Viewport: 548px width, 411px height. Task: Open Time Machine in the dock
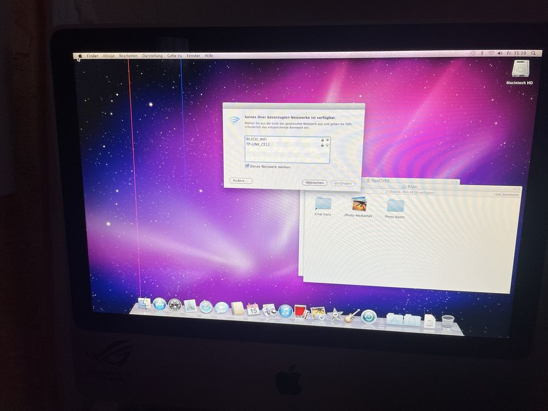pos(369,317)
